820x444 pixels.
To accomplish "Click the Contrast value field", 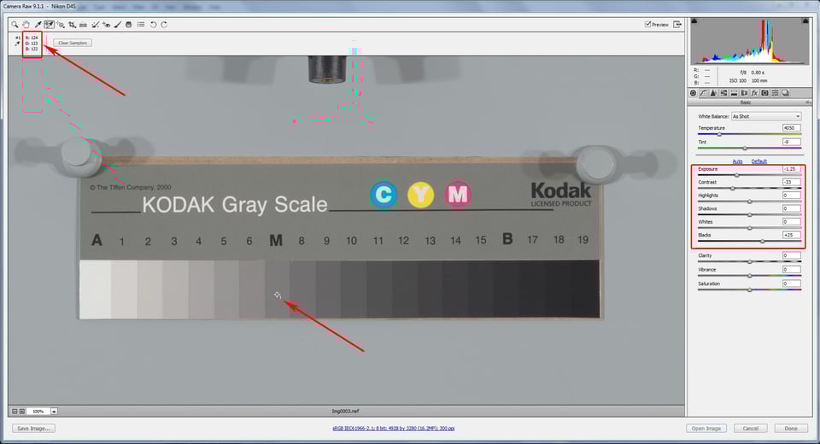I will 791,182.
